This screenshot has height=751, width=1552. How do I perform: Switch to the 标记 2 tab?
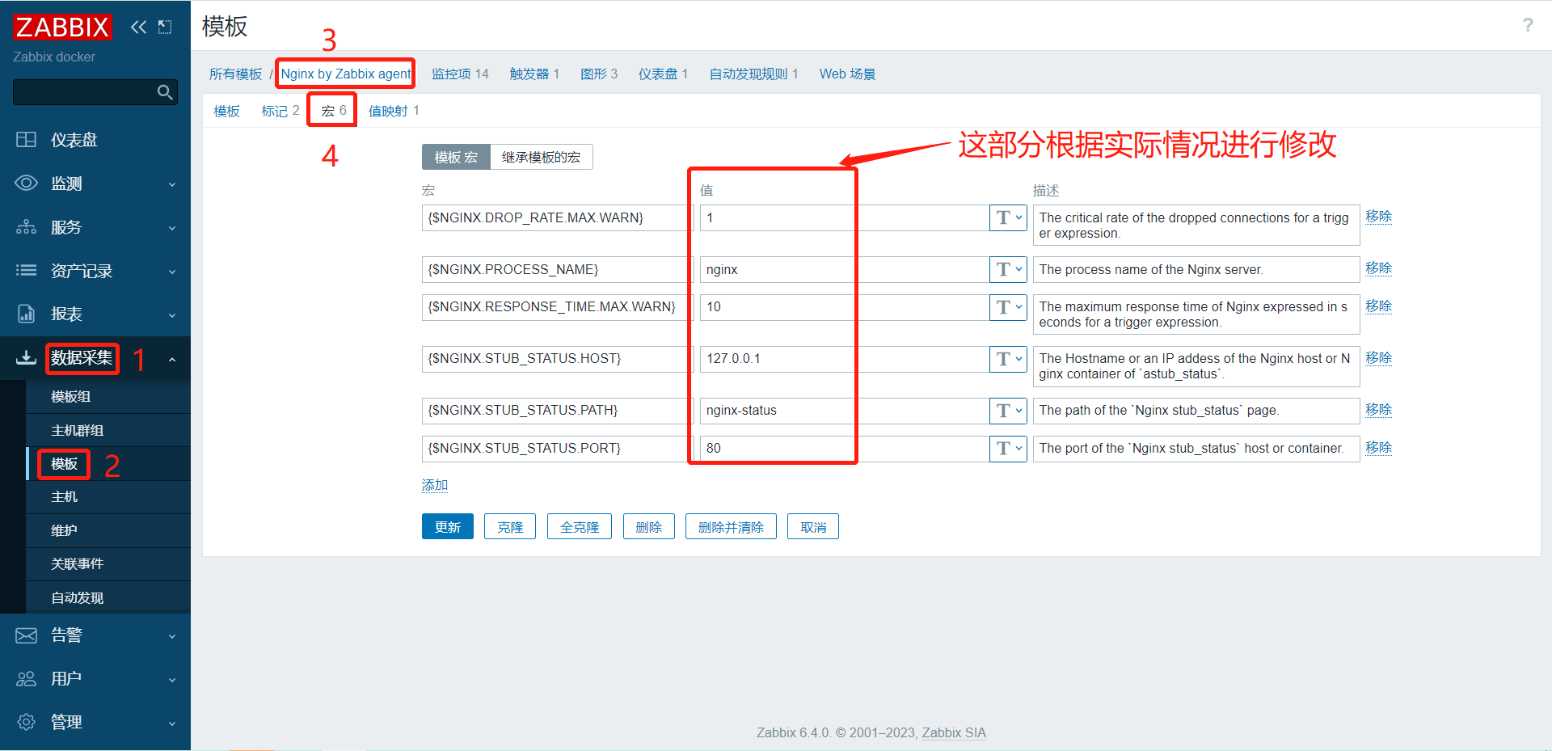tap(280, 111)
